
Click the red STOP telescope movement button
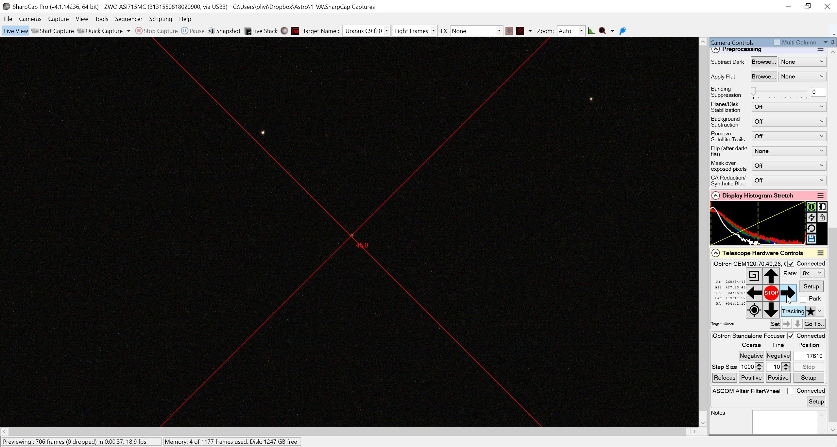click(x=771, y=293)
